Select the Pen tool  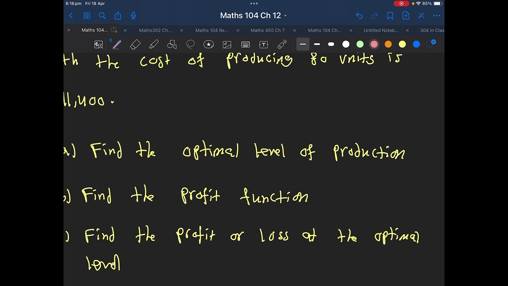coord(116,44)
